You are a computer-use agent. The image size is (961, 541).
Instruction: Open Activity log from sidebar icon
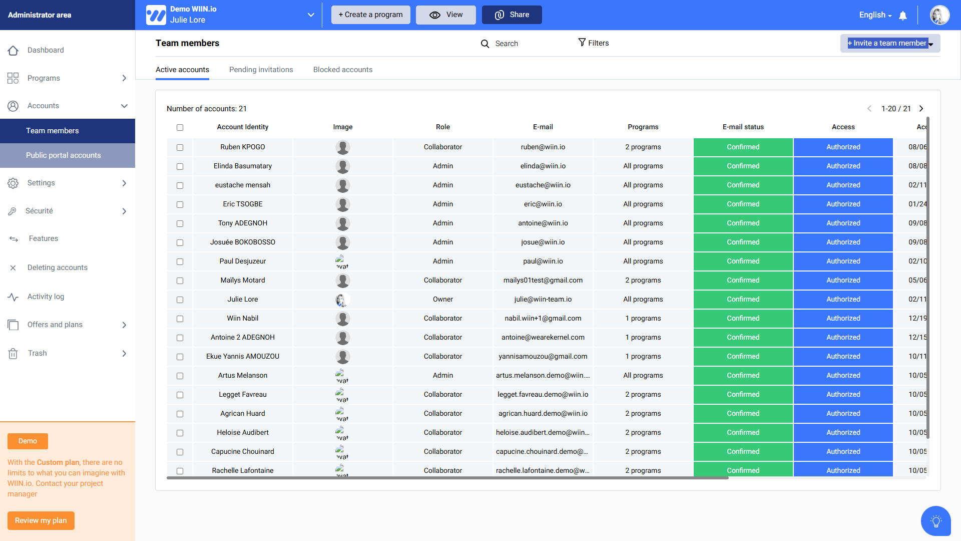point(14,297)
